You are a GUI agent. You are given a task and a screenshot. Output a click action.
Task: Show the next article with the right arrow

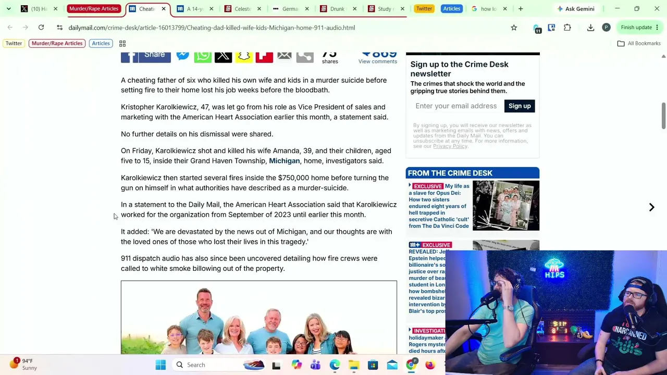651,207
